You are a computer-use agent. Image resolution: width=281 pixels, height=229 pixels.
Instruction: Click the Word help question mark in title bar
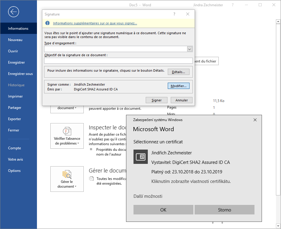tap(233, 5)
